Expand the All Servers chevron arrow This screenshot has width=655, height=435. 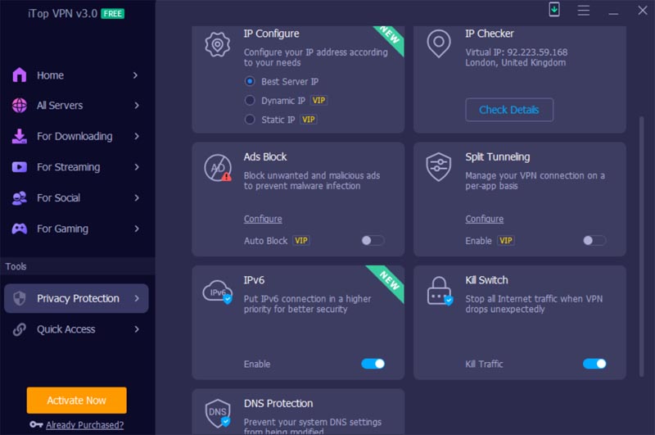(136, 106)
